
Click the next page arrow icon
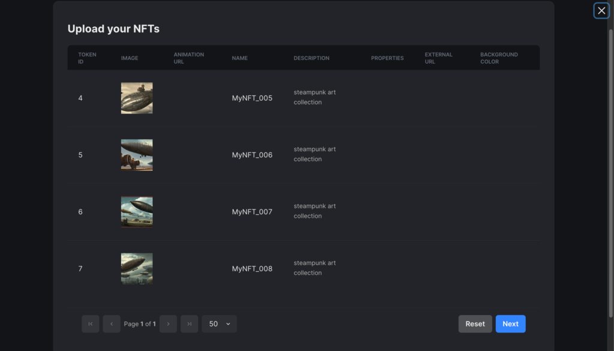pos(168,324)
